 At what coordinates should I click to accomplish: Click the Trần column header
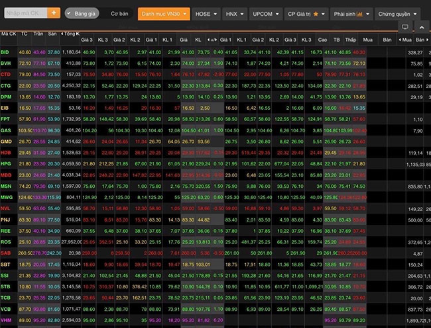click(x=38, y=34)
